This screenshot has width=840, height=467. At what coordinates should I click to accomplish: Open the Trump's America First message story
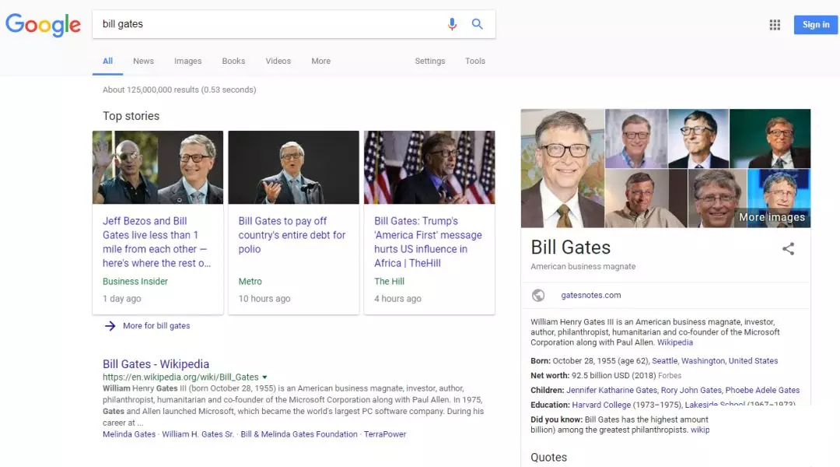(428, 242)
